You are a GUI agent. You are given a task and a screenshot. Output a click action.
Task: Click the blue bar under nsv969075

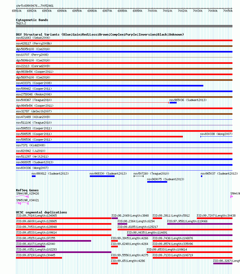(x=157, y=182)
